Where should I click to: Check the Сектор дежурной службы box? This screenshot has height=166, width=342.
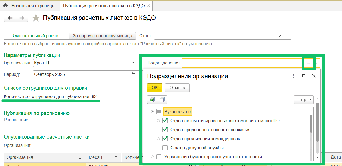(165, 148)
